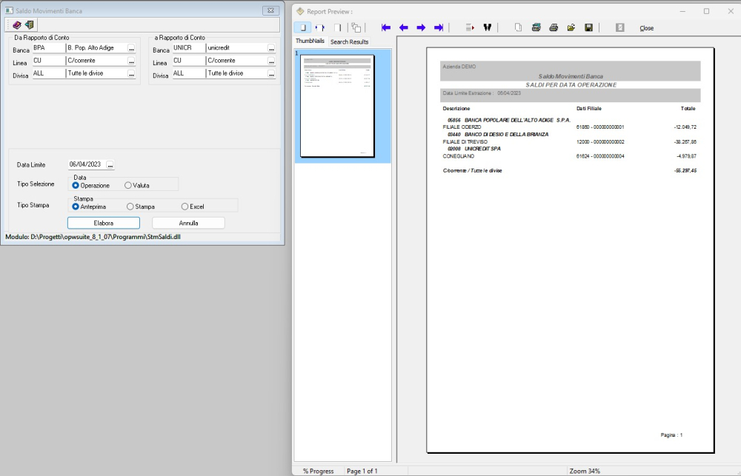Select the page 1 thumbnail preview

coord(337,107)
